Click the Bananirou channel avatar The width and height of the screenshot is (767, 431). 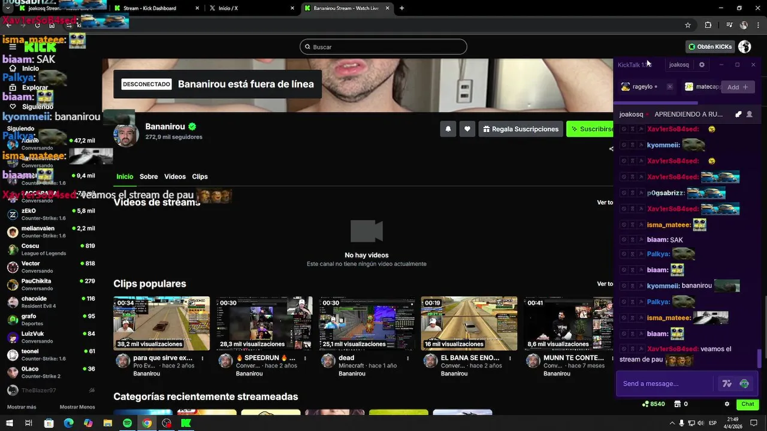(x=126, y=134)
